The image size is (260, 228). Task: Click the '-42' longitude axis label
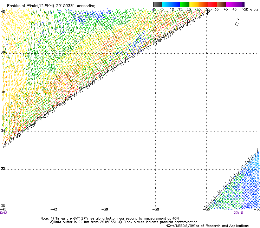[54, 209]
